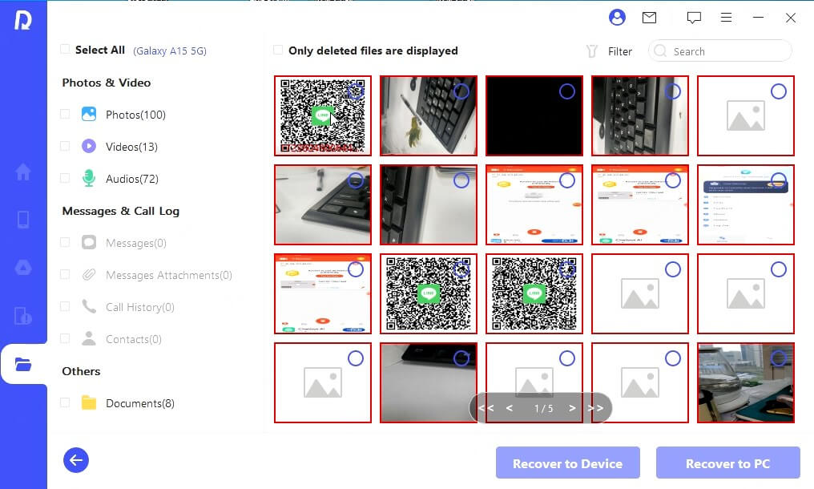
Task: Click Recover to PC
Action: click(x=727, y=463)
